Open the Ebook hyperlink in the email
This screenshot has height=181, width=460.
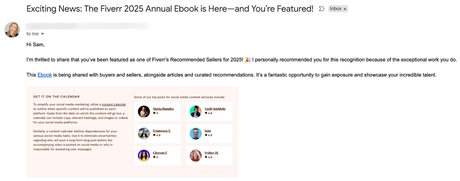[45, 75]
